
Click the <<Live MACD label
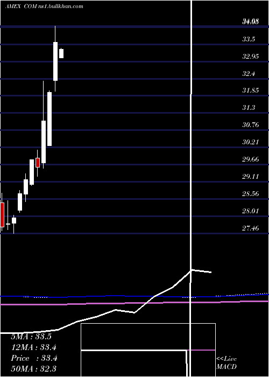tap(226, 363)
